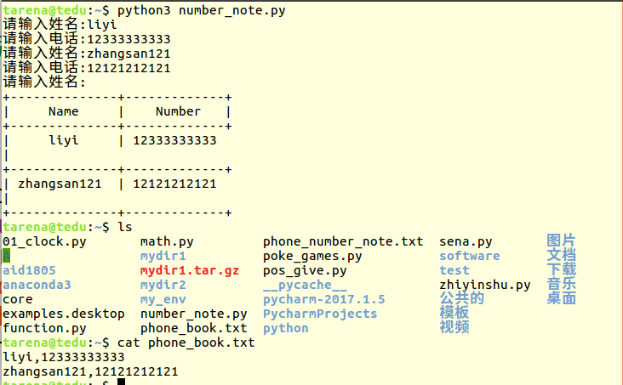Click the __pycache__ directory name
The image size is (623, 385).
point(305,285)
